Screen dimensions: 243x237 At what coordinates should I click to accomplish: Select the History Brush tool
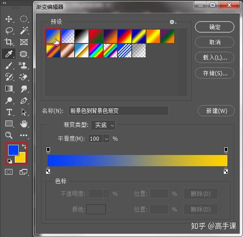(9, 77)
